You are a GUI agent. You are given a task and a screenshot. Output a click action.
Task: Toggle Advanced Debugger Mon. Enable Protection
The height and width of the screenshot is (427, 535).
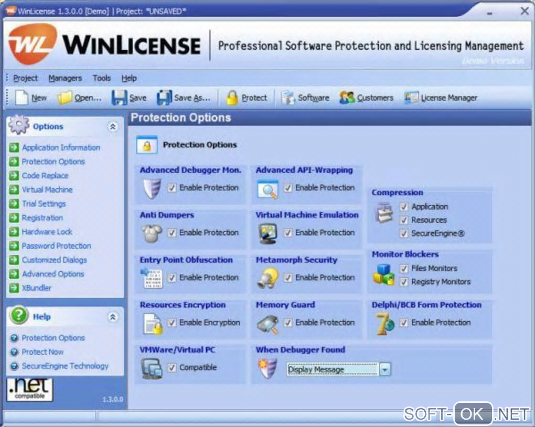(172, 188)
